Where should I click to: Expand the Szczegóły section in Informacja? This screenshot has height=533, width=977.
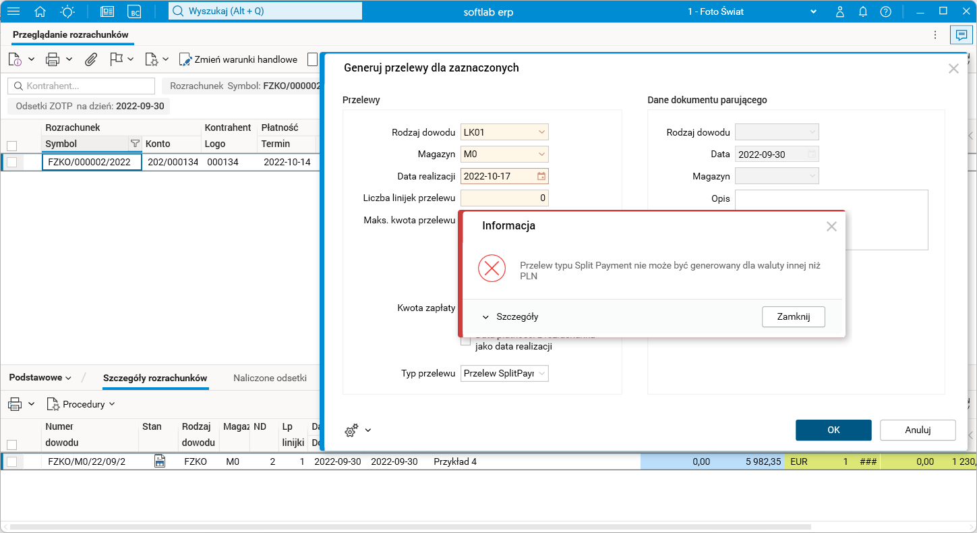pos(510,316)
